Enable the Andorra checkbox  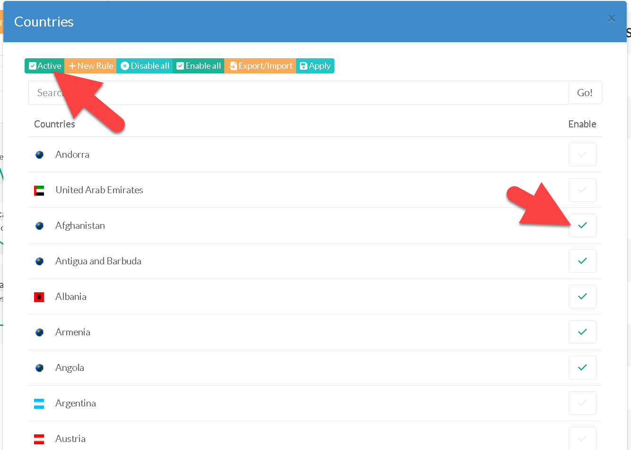(x=582, y=154)
